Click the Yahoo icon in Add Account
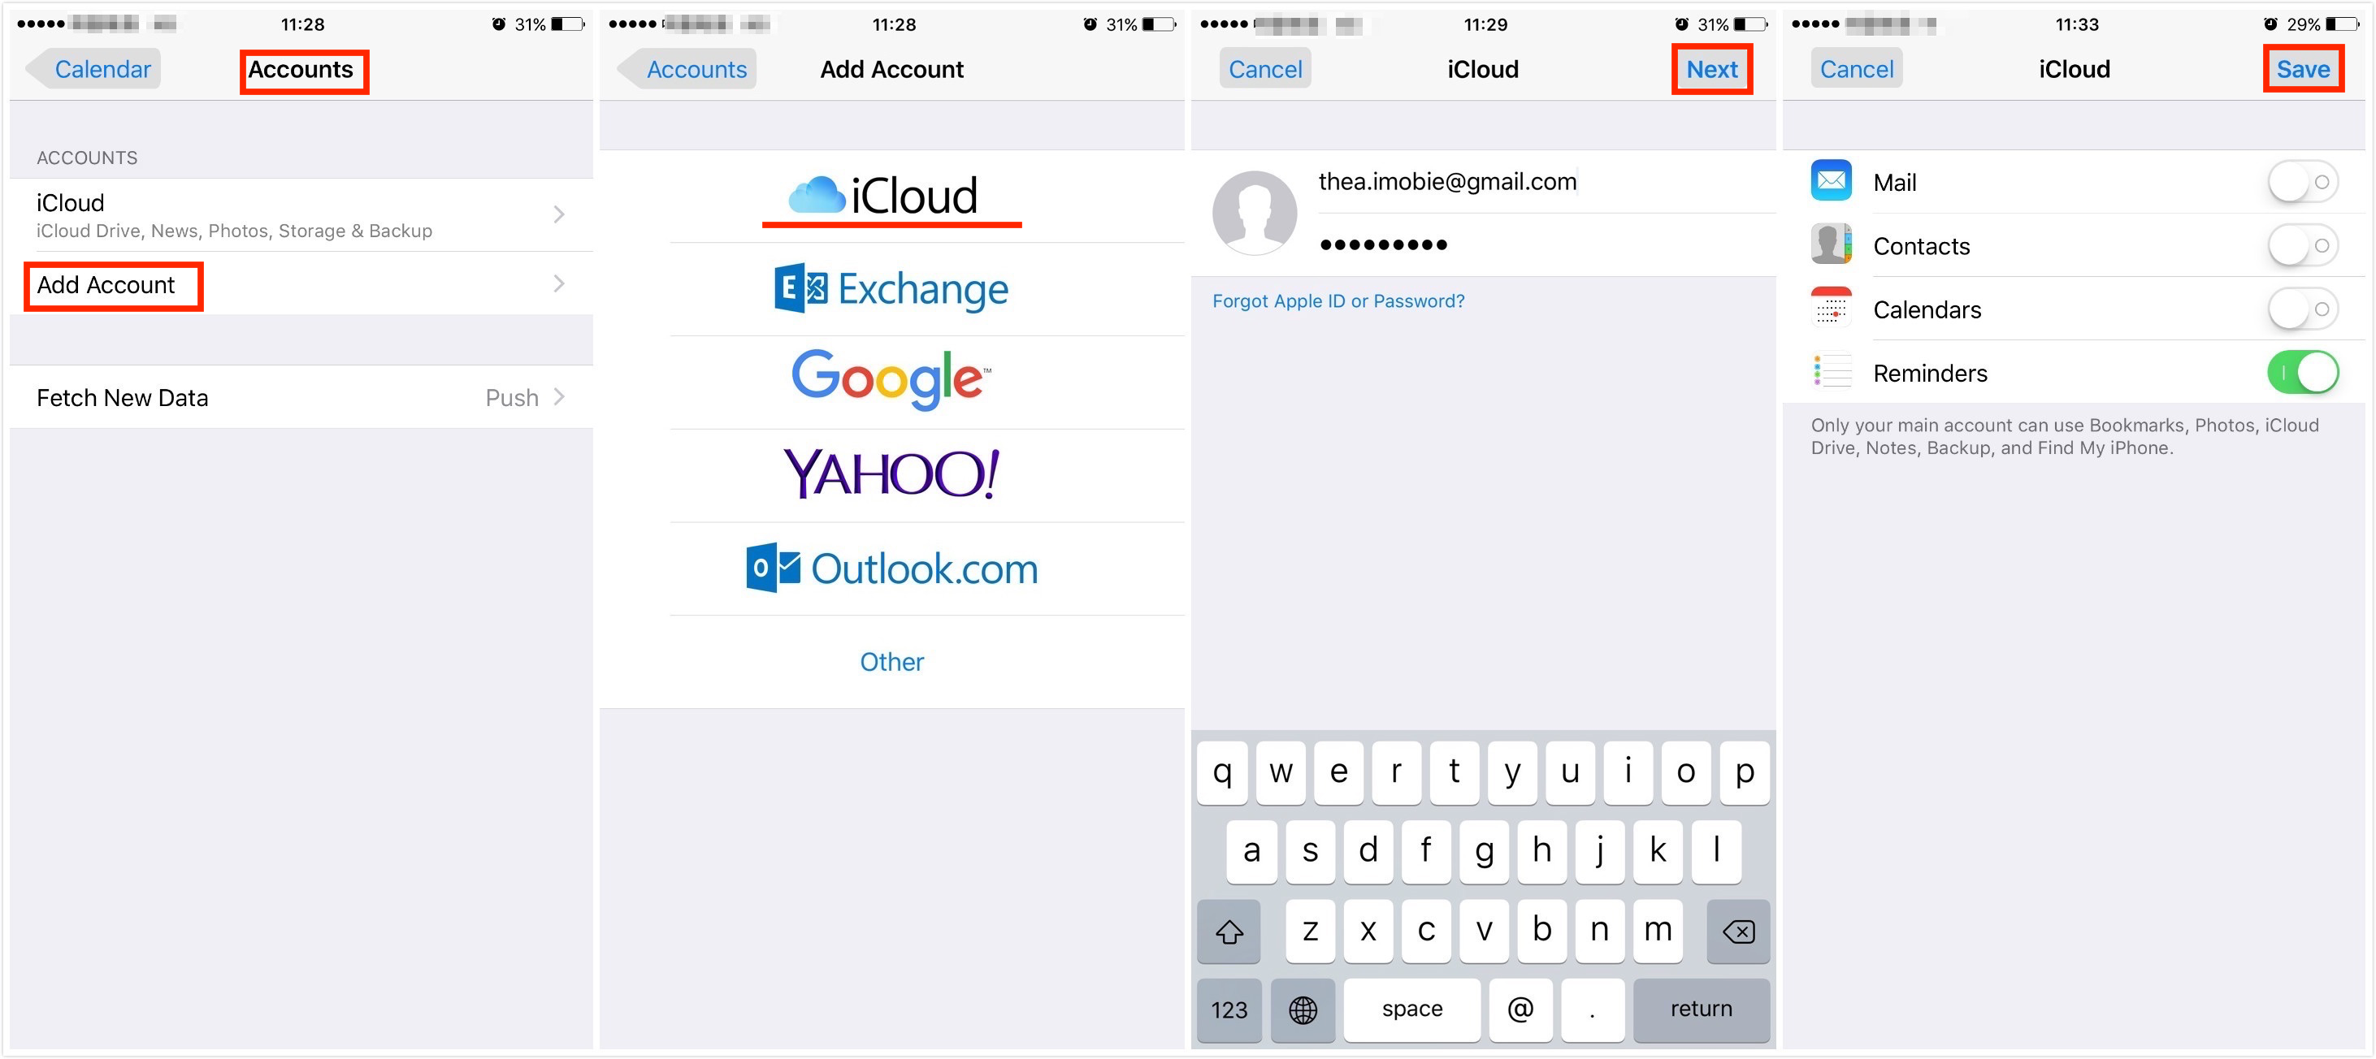The width and height of the screenshot is (2376, 1059). (892, 473)
